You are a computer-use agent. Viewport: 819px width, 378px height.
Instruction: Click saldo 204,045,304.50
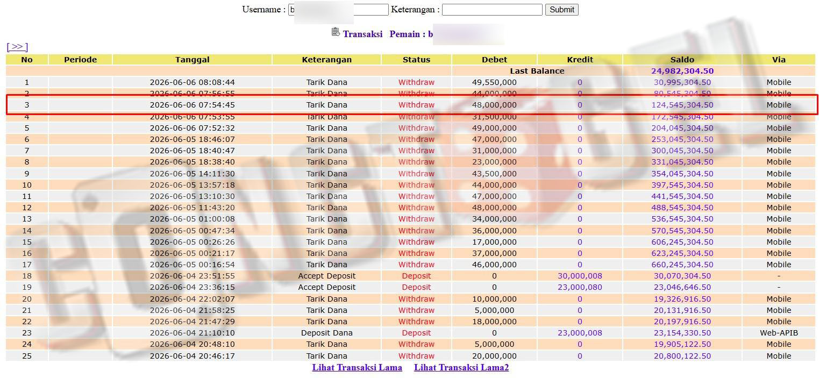click(x=682, y=128)
